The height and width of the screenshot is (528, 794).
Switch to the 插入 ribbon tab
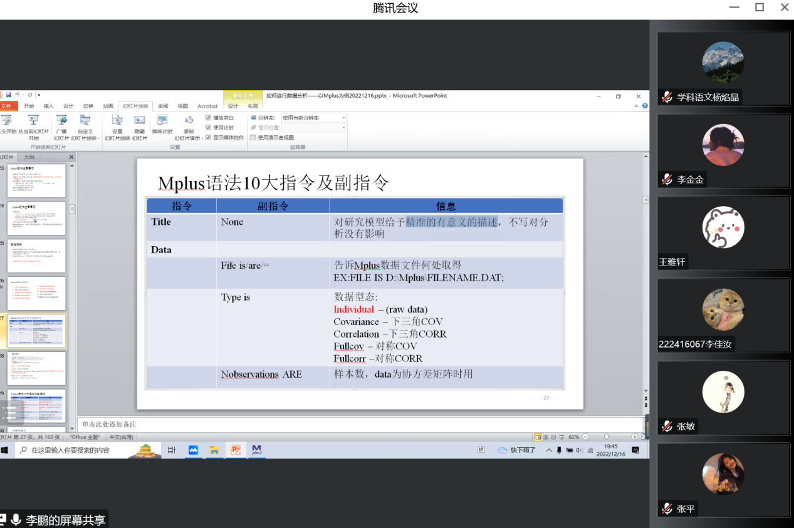[x=48, y=106]
